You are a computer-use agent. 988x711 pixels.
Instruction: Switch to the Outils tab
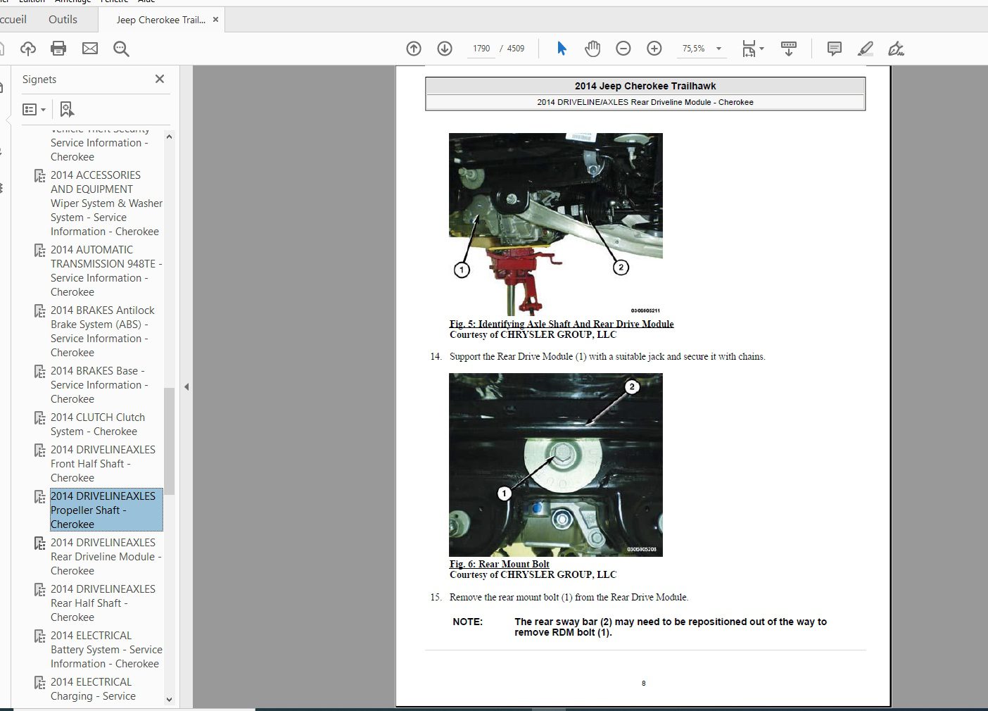point(63,20)
